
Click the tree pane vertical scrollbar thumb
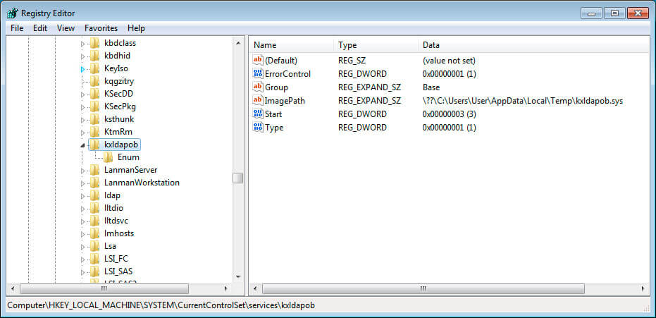pyautogui.click(x=238, y=178)
